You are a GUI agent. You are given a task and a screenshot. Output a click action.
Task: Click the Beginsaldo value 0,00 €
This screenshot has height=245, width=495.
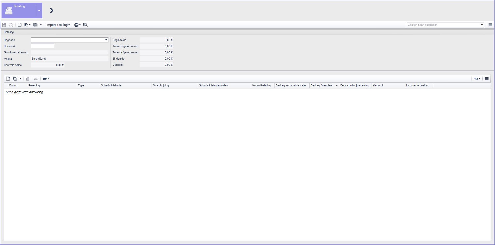coord(156,40)
